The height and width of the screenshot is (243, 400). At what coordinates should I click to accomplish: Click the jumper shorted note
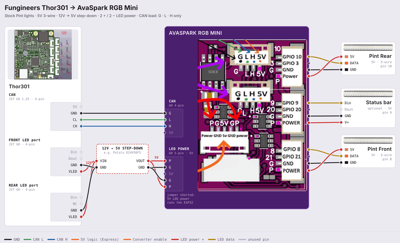point(182,198)
